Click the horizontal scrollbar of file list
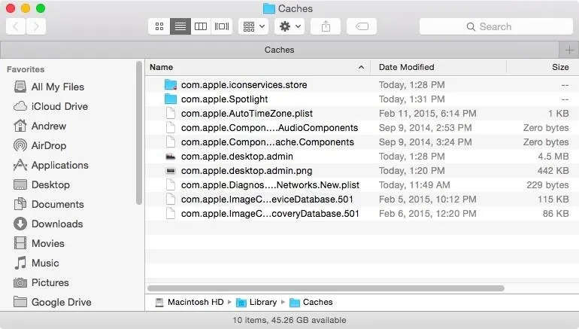The image size is (579, 329). (326, 288)
